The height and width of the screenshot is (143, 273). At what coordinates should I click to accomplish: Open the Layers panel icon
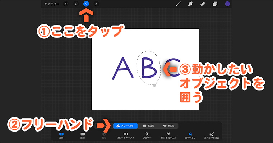215,4
